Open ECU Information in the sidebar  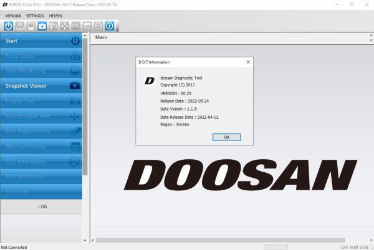[41, 161]
